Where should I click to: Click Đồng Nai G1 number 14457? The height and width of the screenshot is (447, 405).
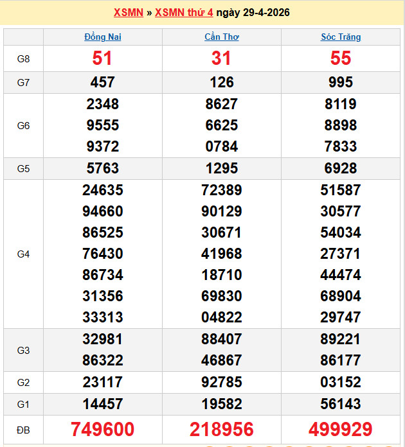pyautogui.click(x=103, y=405)
